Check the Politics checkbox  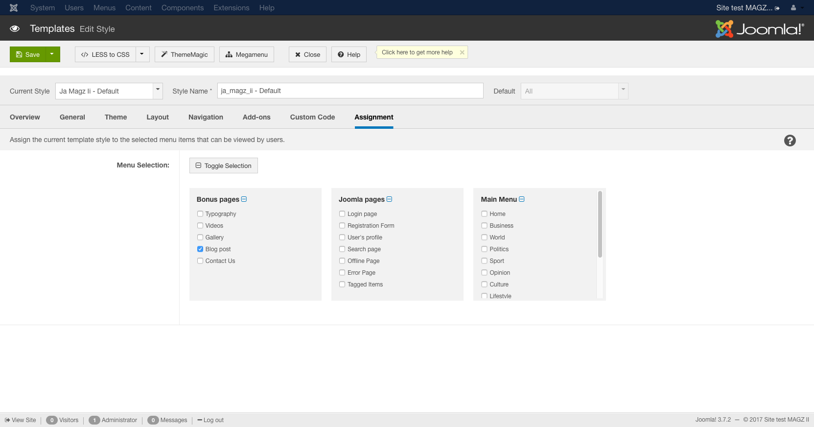484,249
